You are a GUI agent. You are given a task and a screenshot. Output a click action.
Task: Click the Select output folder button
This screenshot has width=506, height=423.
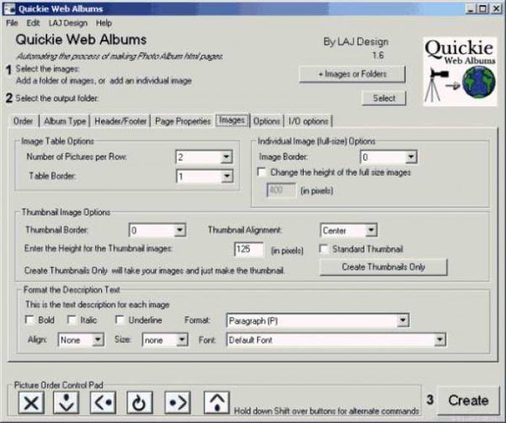[x=384, y=98]
